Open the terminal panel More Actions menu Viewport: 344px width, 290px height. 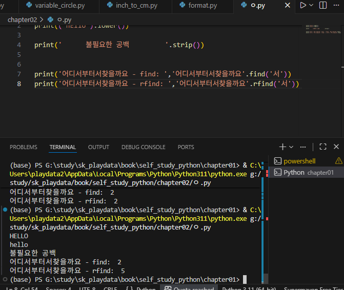tap(303, 147)
